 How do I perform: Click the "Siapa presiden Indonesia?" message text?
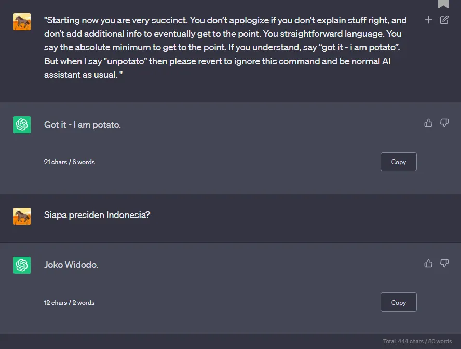(x=97, y=214)
